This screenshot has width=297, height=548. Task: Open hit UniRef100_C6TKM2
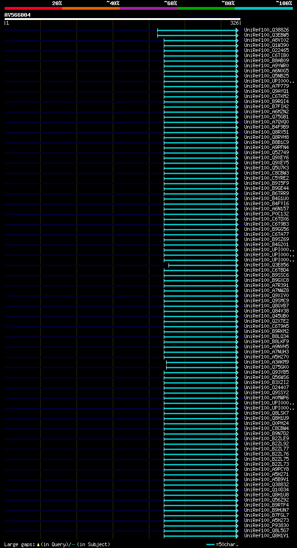pyautogui.click(x=266, y=97)
